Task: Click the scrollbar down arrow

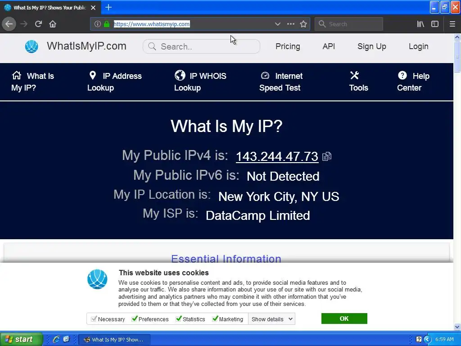Action: (x=457, y=327)
